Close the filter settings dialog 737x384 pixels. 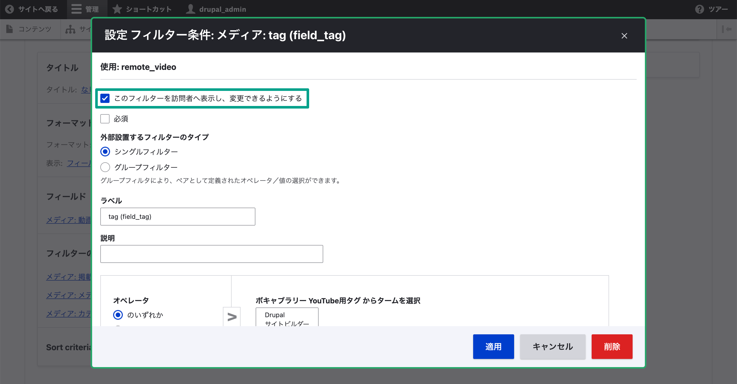point(624,36)
